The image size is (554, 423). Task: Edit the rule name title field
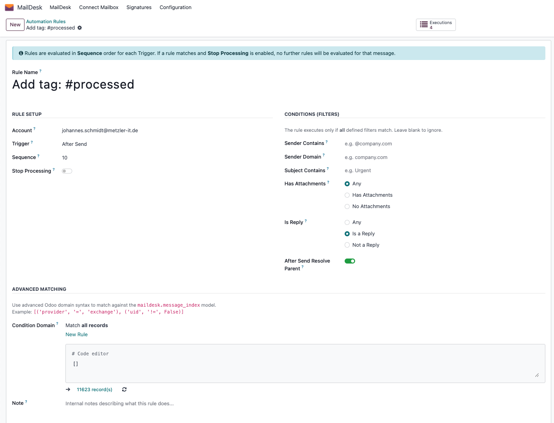[x=278, y=85]
